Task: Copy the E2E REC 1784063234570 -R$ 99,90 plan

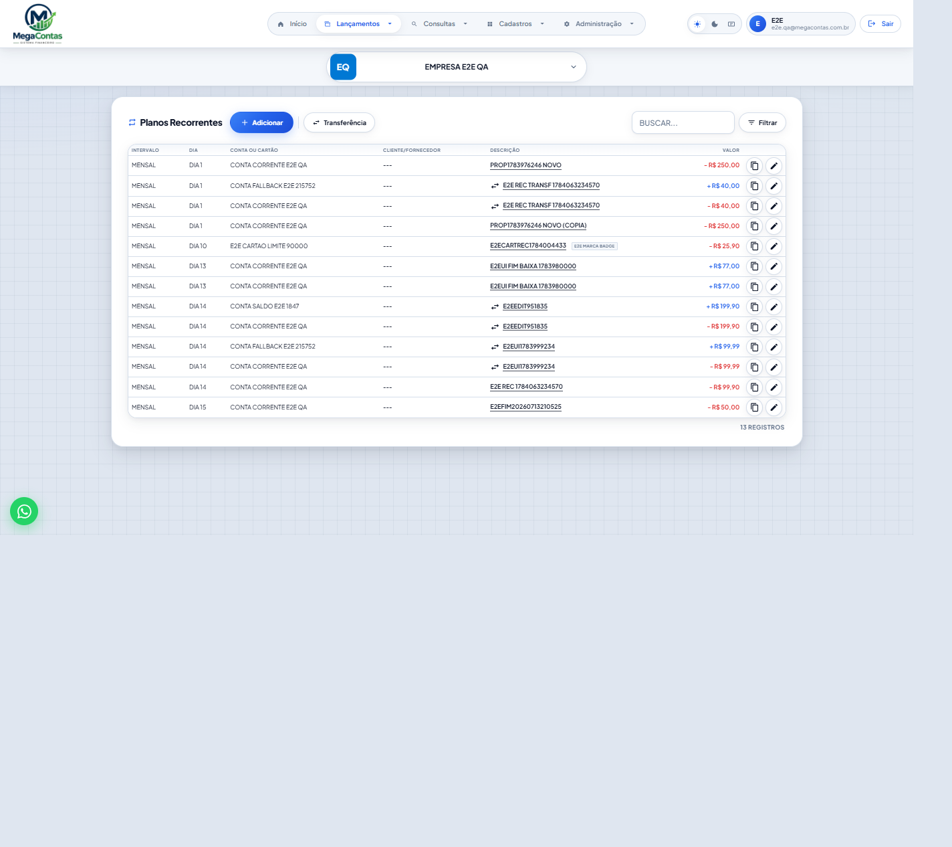Action: tap(754, 387)
